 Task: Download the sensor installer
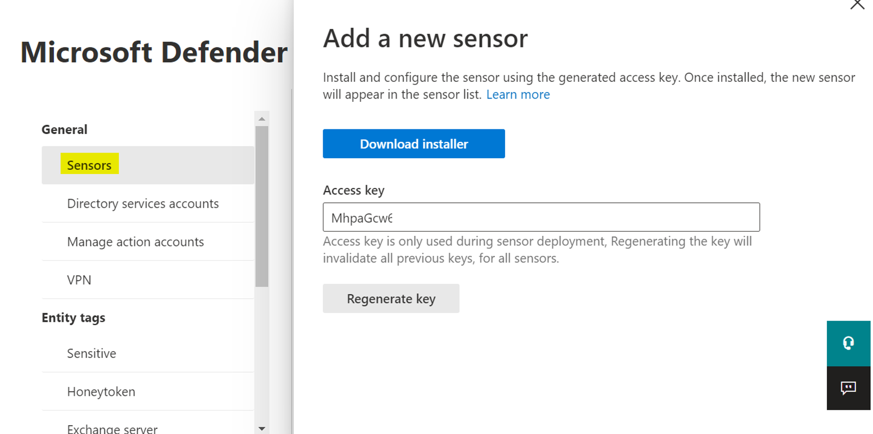[x=413, y=144]
